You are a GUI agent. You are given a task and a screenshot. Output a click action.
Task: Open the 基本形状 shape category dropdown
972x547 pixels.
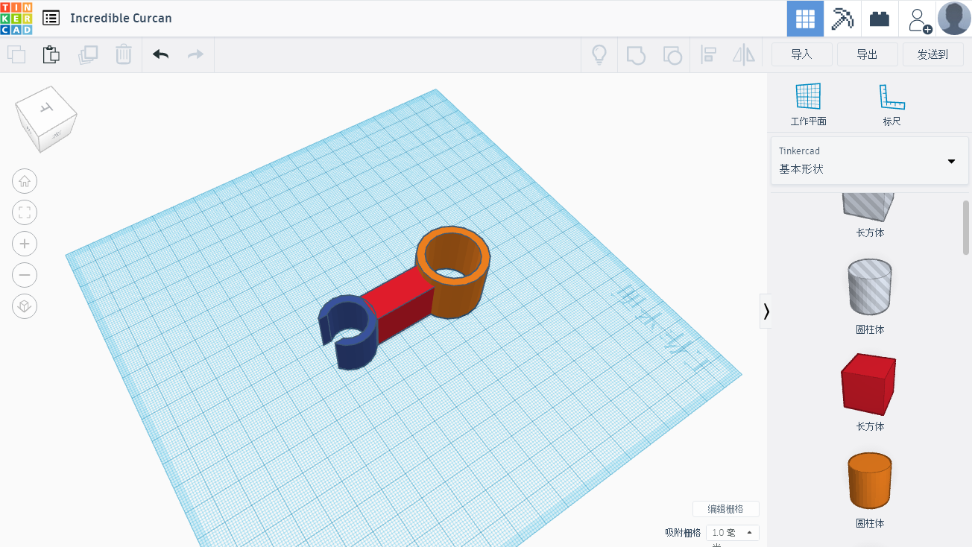coord(869,161)
